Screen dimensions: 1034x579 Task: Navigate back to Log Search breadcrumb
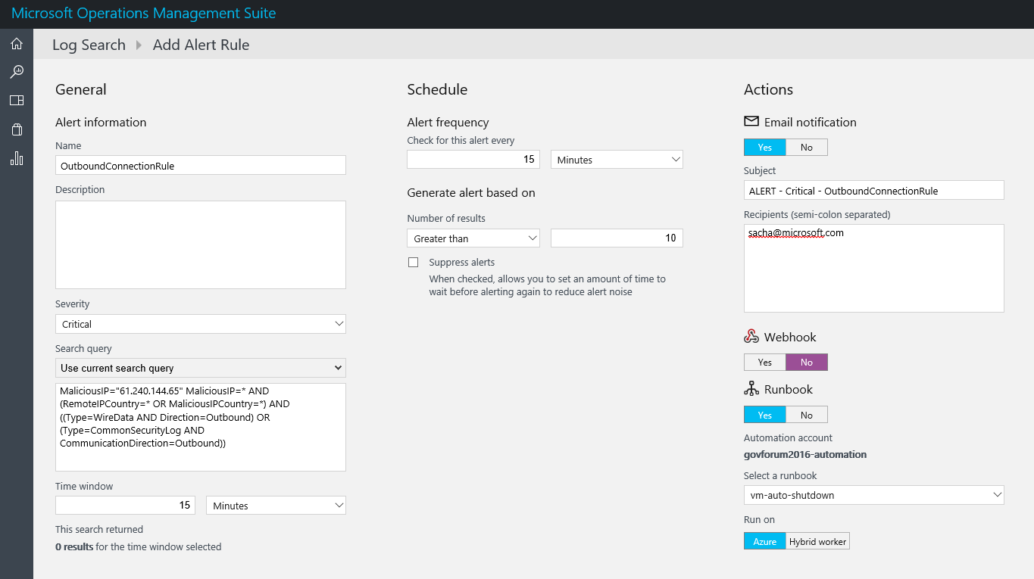(x=89, y=45)
